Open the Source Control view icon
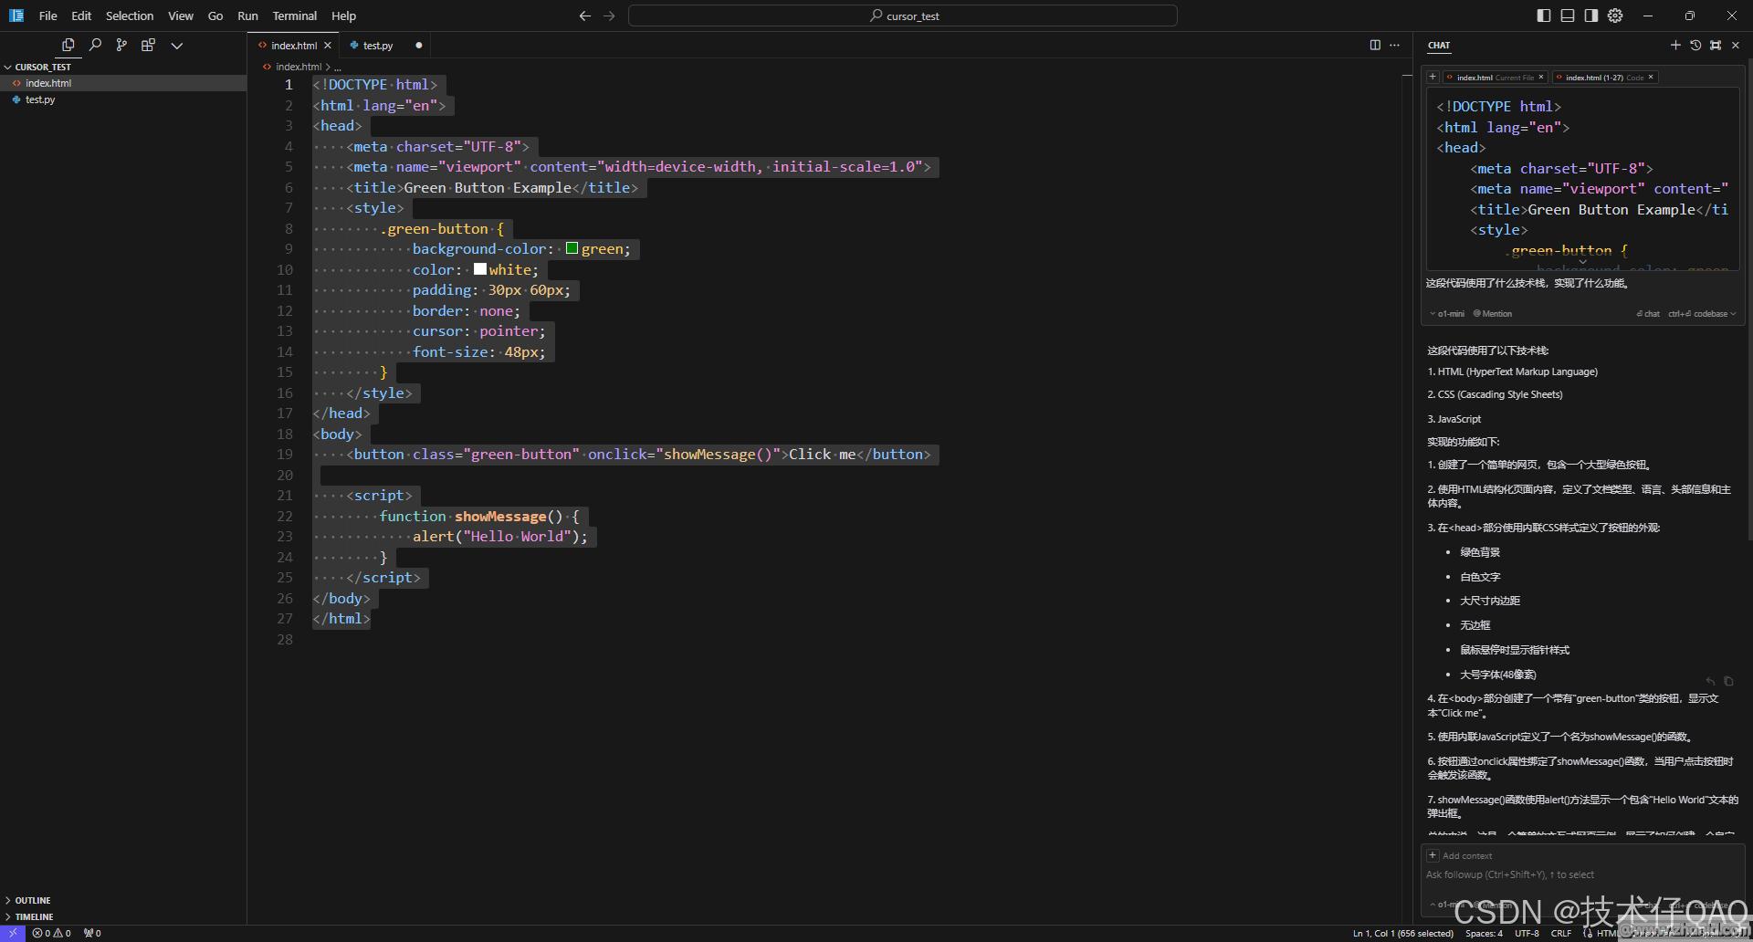 tap(121, 45)
